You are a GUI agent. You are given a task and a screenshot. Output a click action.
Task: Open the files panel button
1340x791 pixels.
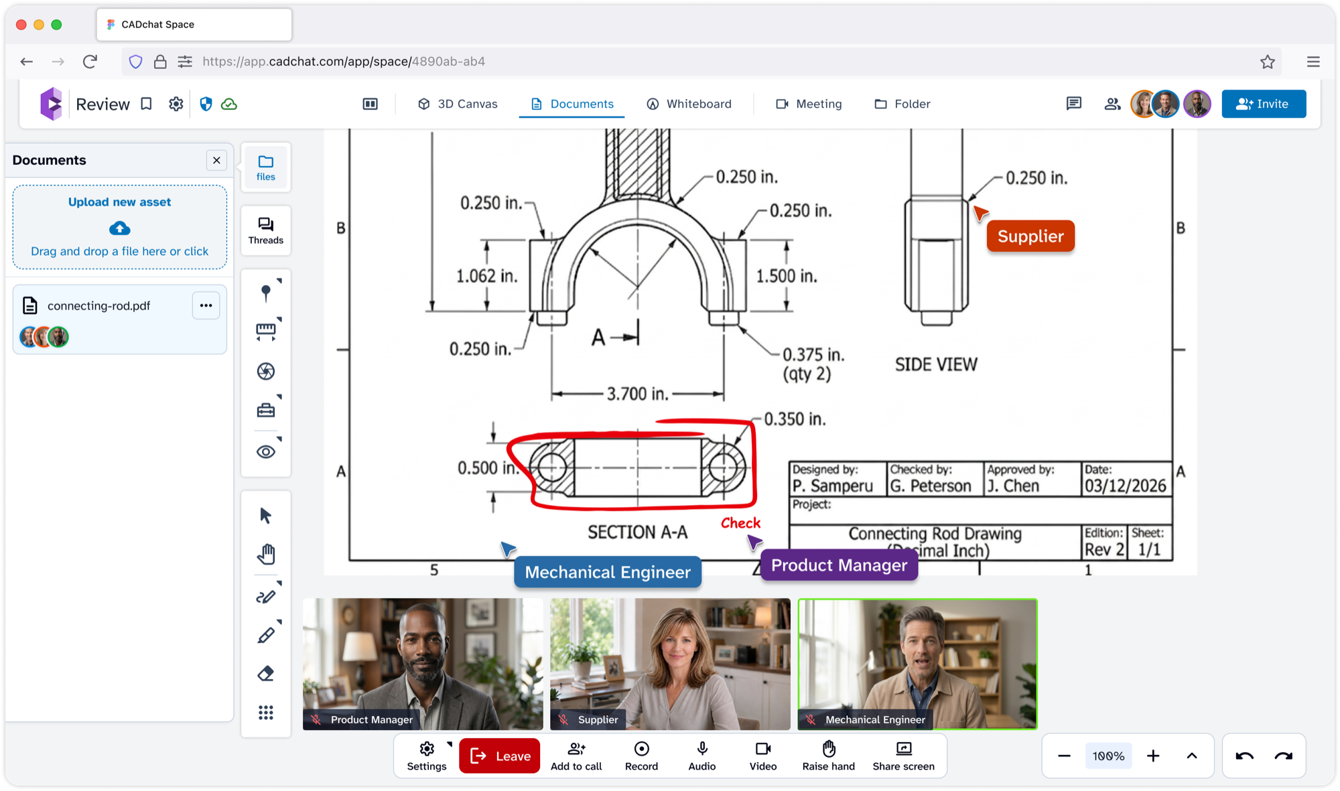[x=266, y=167]
